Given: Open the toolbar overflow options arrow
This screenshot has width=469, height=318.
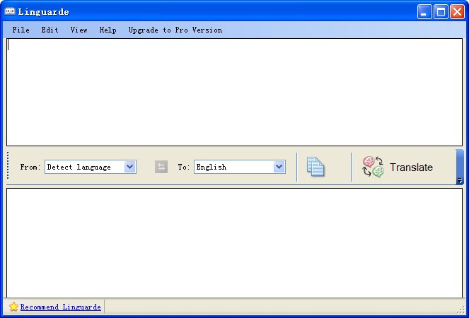Looking at the screenshot, I should click(x=459, y=180).
